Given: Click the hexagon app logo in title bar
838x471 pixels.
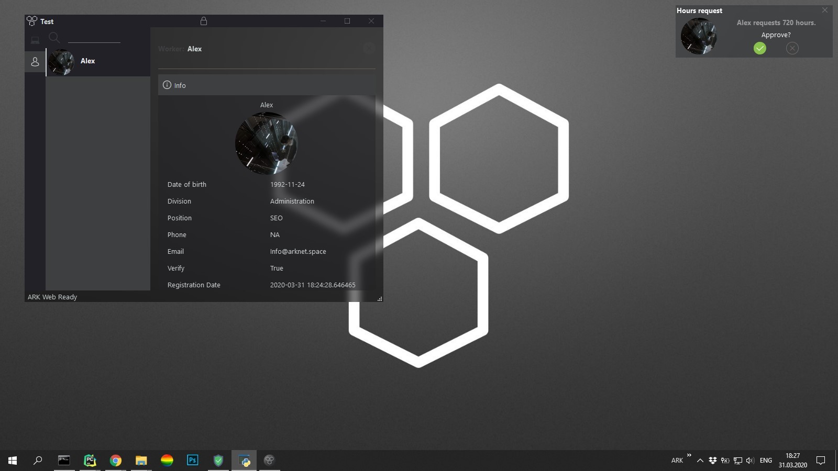Looking at the screenshot, I should 32,21.
